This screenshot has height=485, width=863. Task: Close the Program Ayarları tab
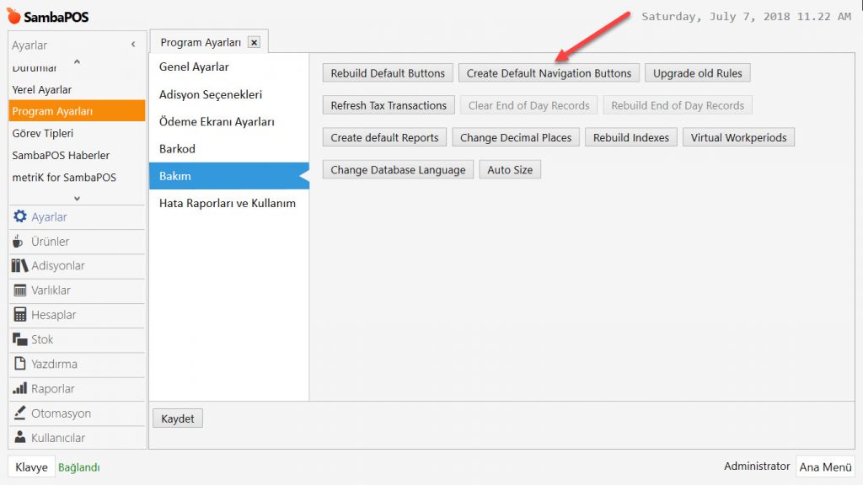(x=255, y=42)
